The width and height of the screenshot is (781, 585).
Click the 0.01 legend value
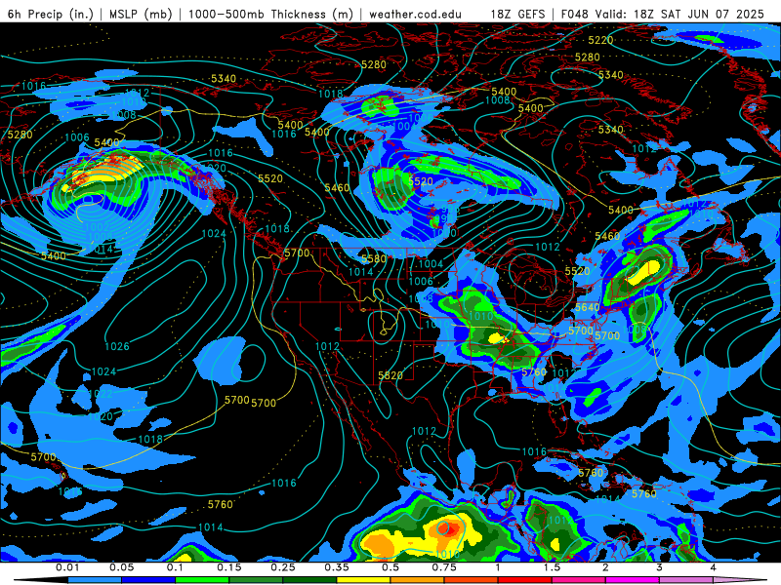[67, 567]
